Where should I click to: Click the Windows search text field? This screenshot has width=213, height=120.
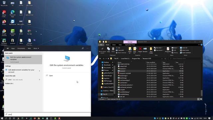pos(48,114)
